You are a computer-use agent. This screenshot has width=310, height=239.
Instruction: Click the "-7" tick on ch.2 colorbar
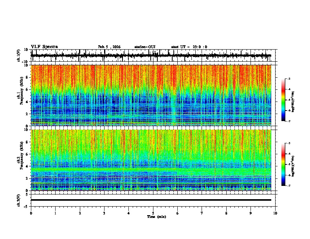pyautogui.click(x=288, y=185)
